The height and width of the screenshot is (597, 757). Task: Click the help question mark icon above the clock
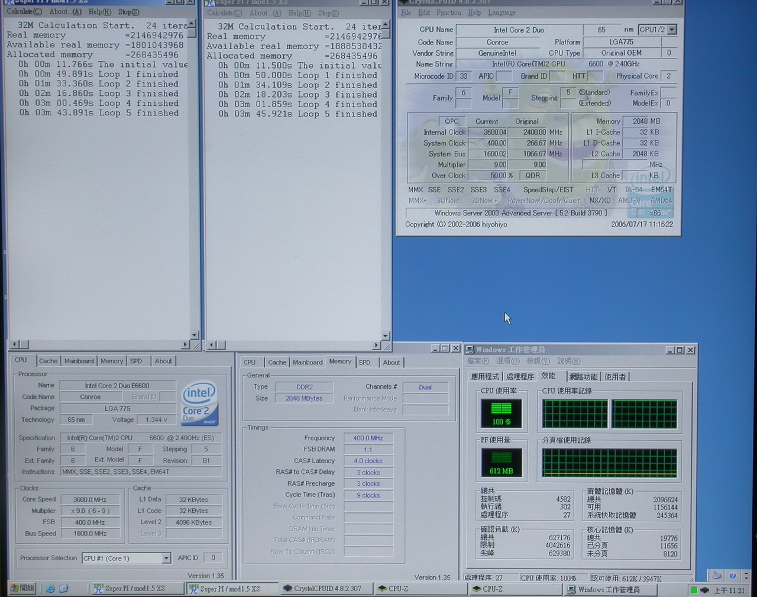click(x=732, y=575)
